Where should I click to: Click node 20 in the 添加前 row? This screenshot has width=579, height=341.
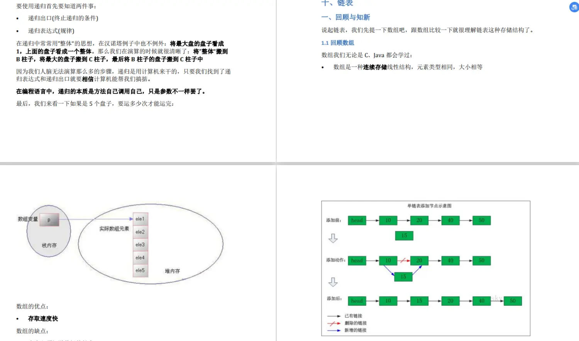(x=419, y=221)
